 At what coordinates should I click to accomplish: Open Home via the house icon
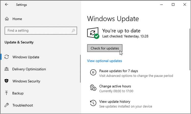7,19
